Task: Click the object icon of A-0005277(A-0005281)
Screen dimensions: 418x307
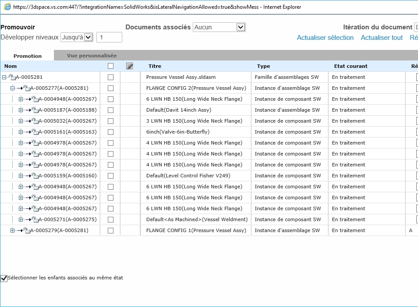Action: (x=27, y=88)
